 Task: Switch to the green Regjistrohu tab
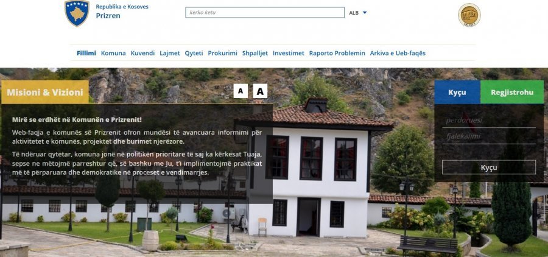tap(512, 93)
